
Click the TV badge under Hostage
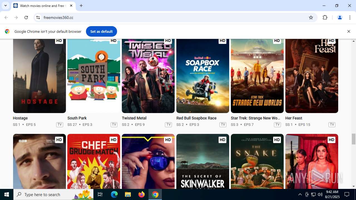[x=60, y=124]
